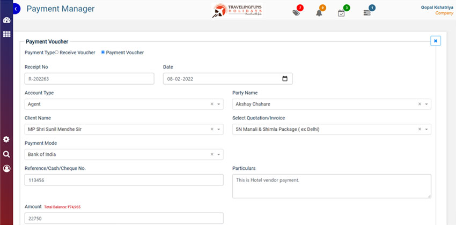Open the user profile icon in sidebar

click(6, 169)
